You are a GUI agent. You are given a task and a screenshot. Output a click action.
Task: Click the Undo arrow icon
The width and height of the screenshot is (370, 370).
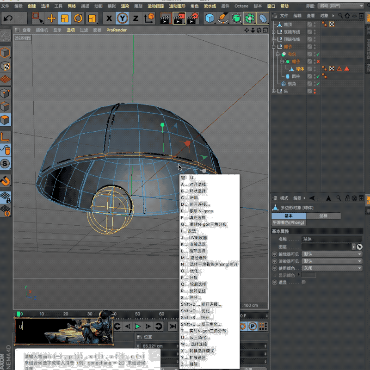pos(8,18)
